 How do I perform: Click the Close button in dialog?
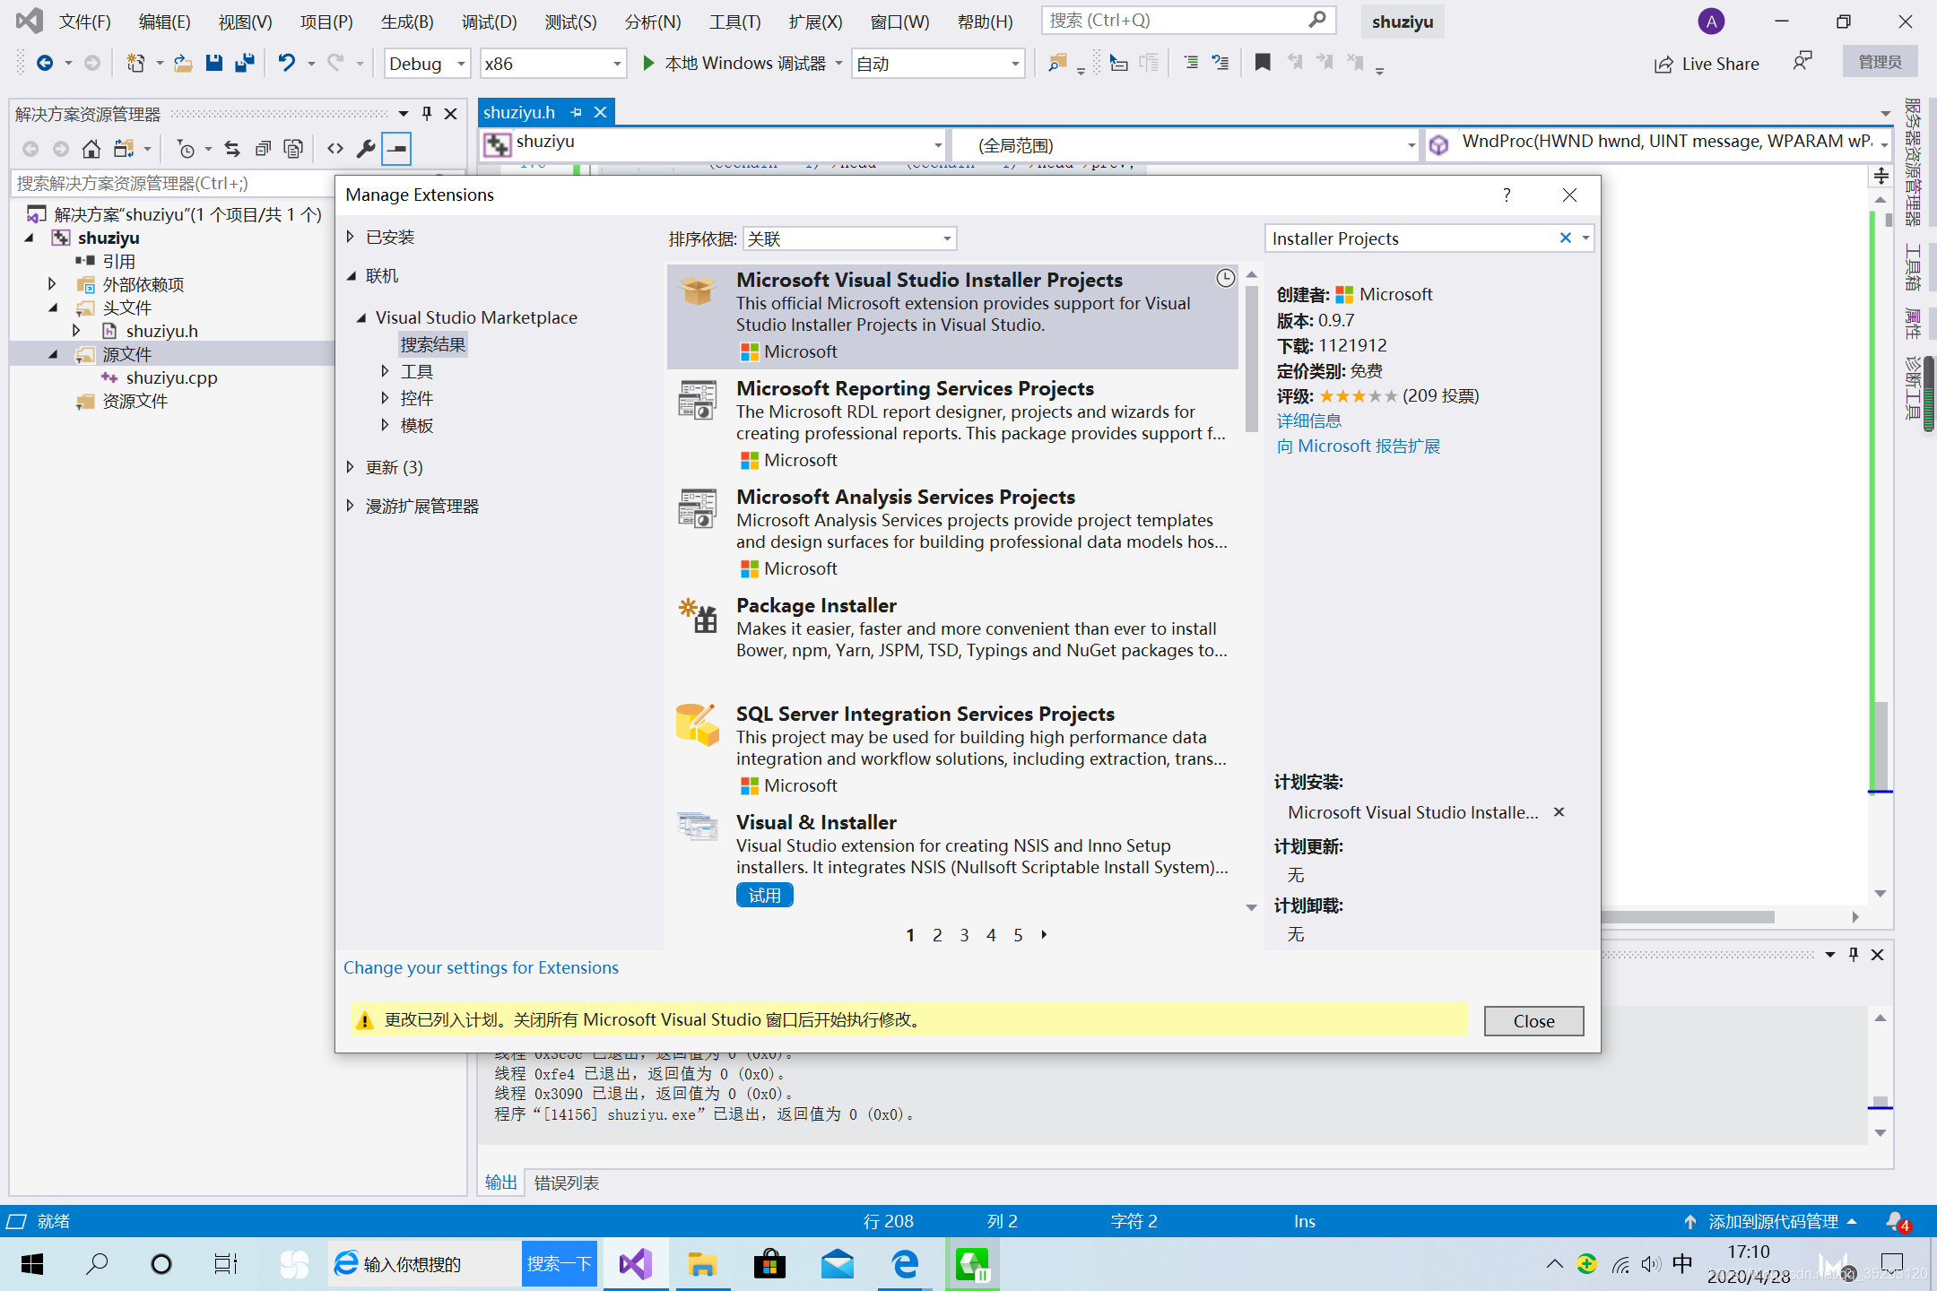(1533, 1020)
